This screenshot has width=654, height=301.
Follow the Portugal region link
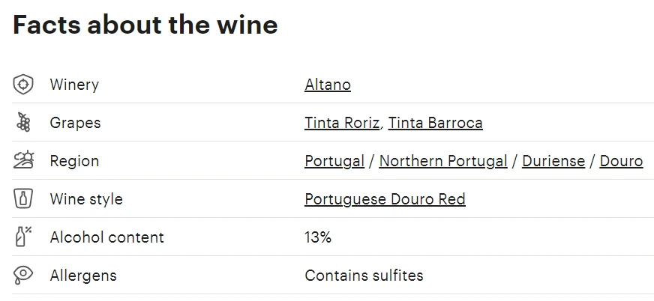coord(334,161)
